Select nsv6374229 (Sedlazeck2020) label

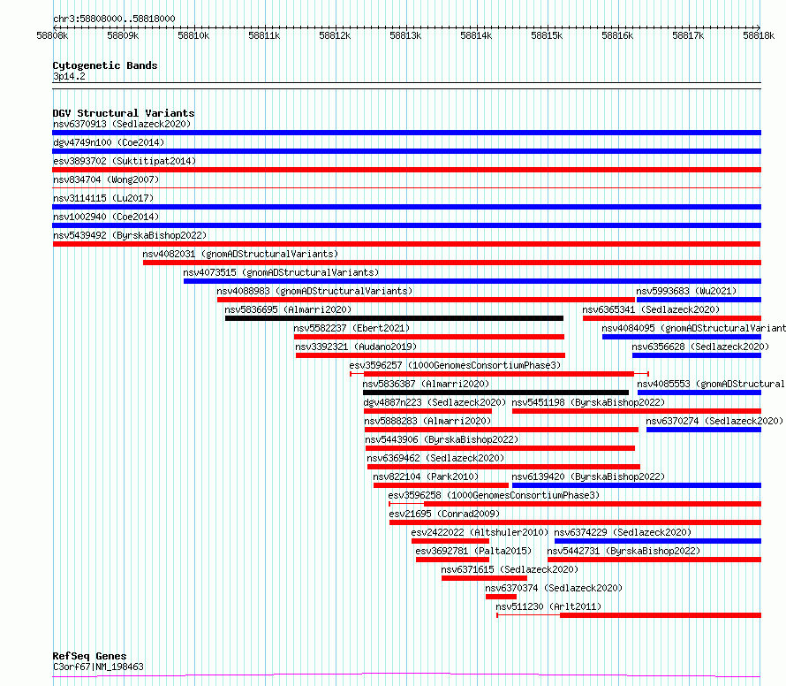click(x=624, y=532)
